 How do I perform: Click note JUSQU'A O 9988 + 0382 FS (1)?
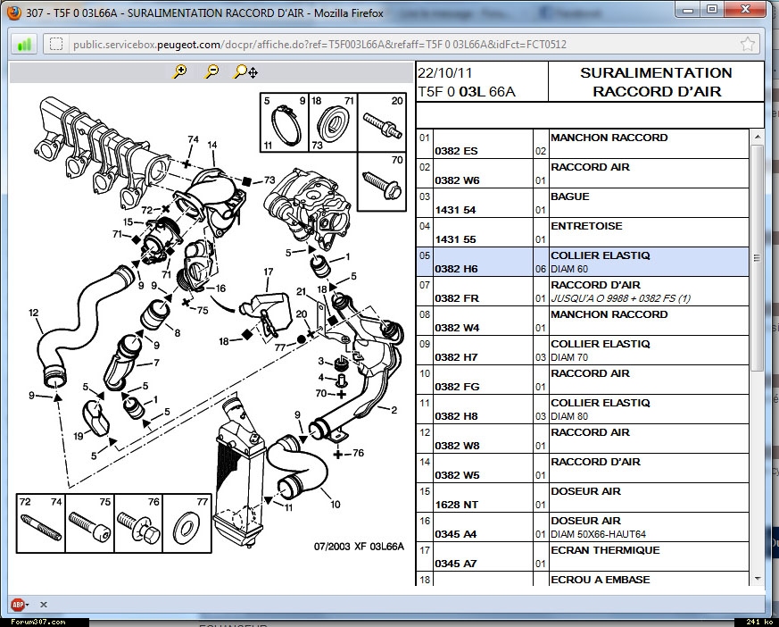[x=620, y=298]
